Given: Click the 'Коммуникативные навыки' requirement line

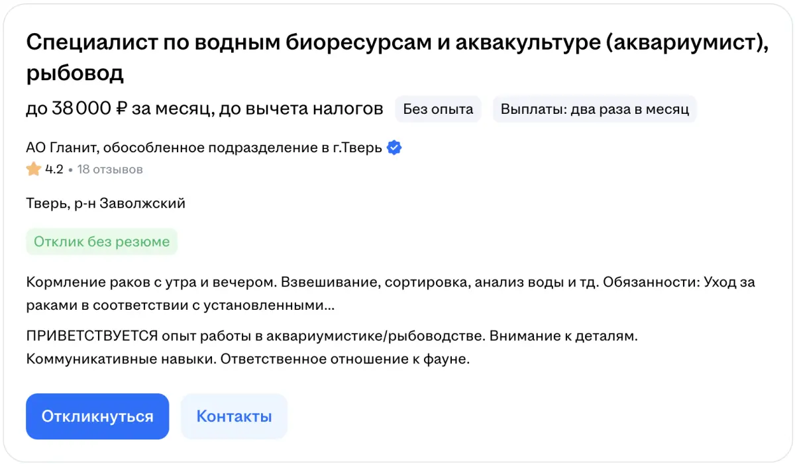Looking at the screenshot, I should pyautogui.click(x=121, y=360).
